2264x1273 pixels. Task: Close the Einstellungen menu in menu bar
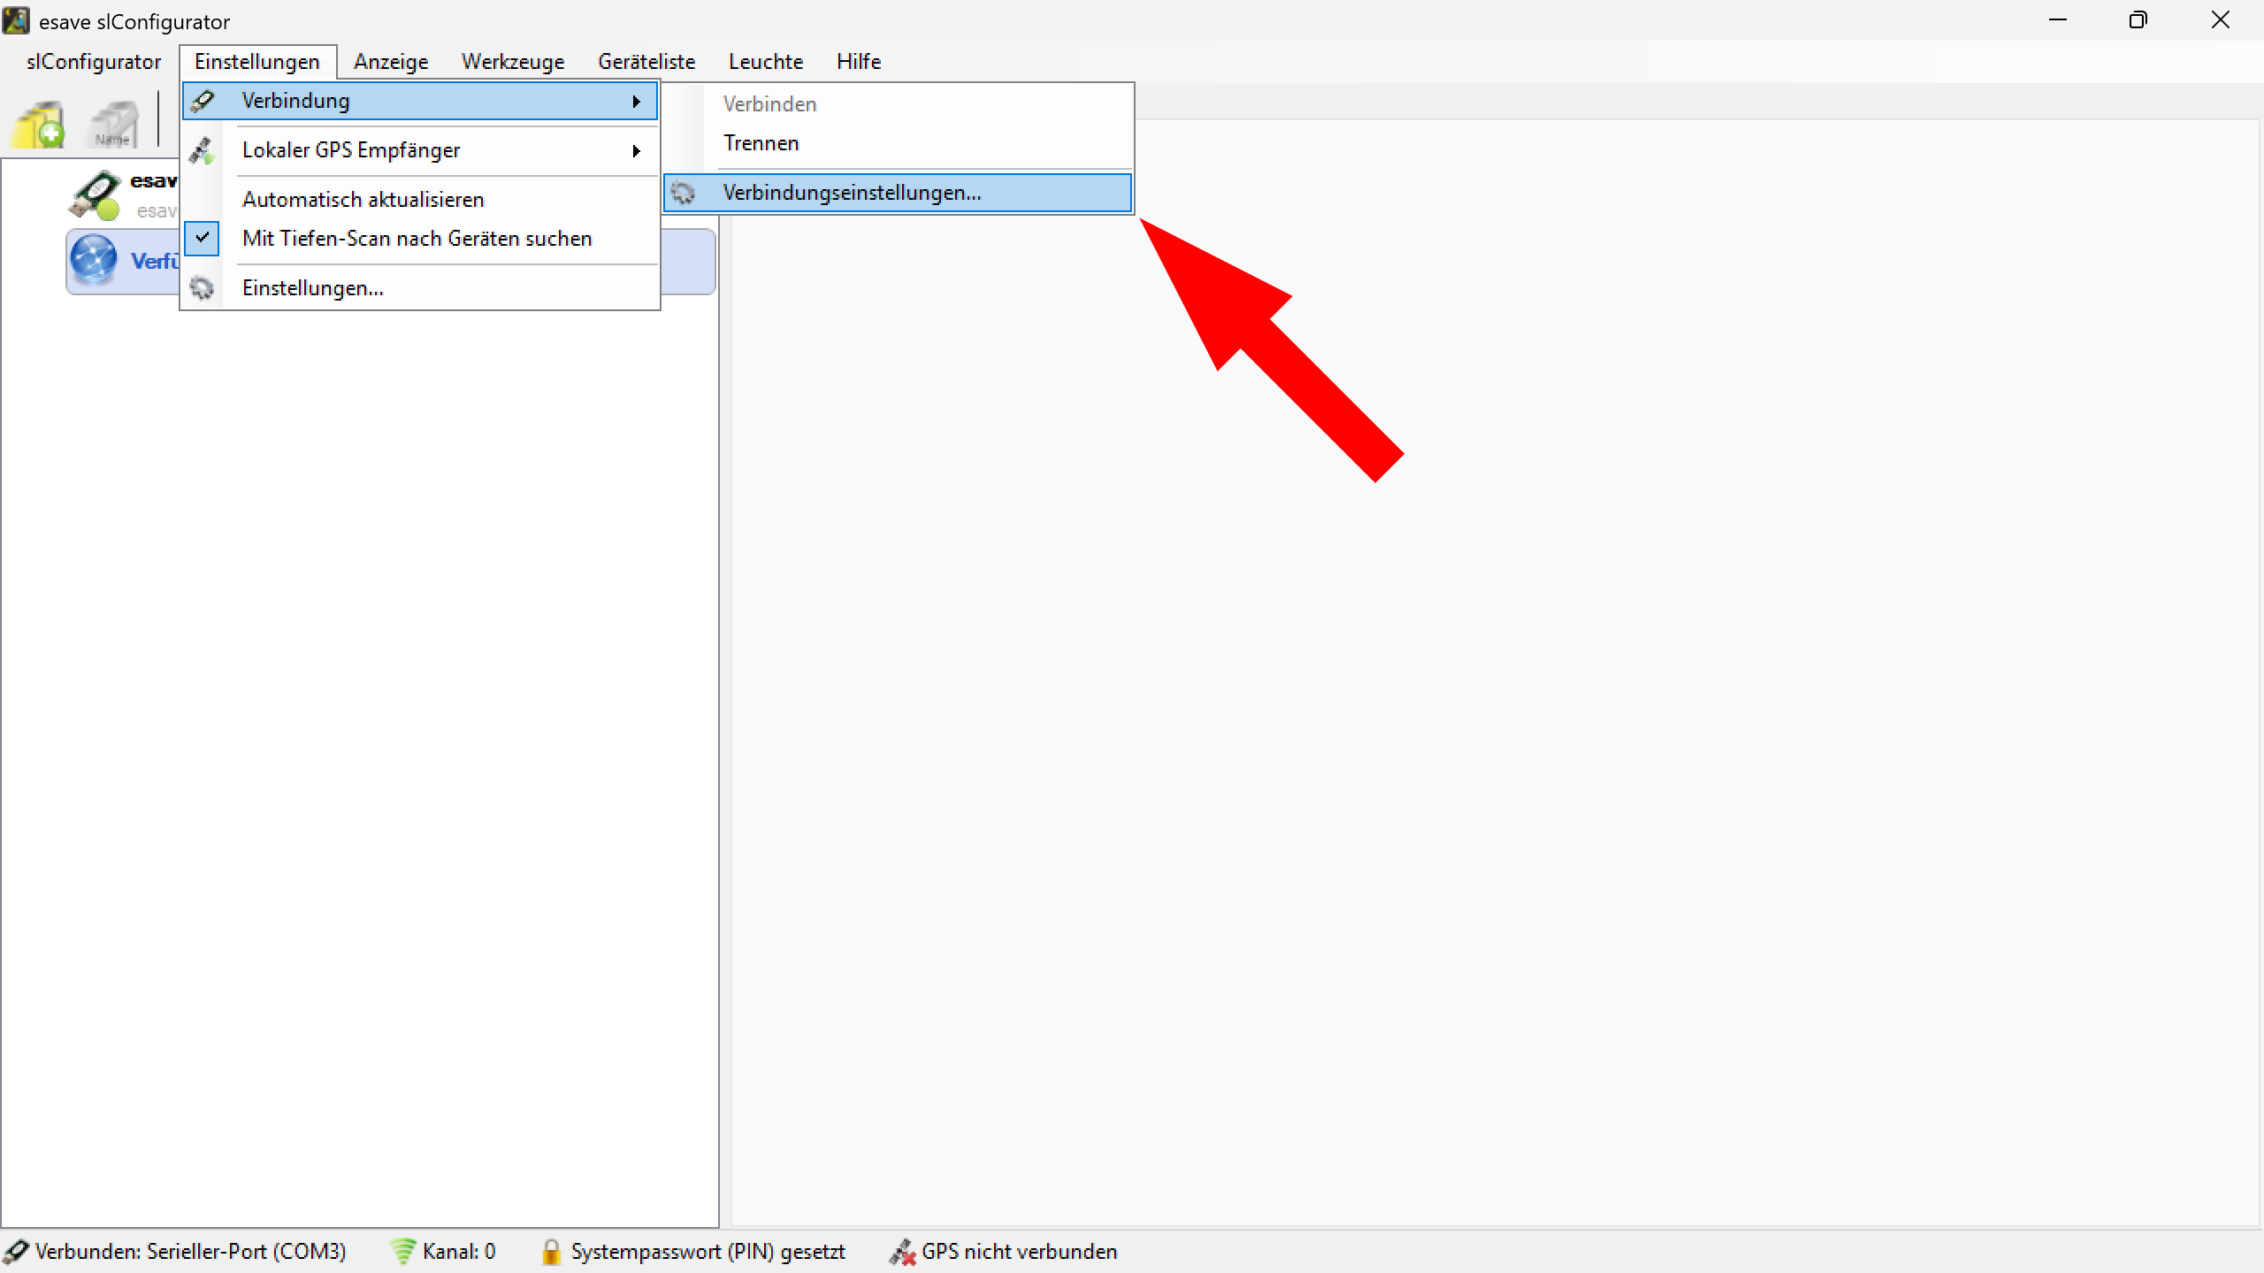tap(257, 62)
